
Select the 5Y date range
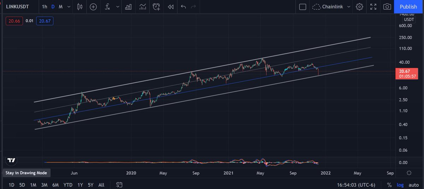(x=91, y=185)
